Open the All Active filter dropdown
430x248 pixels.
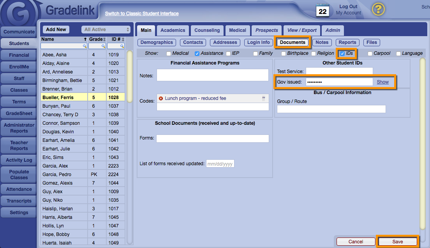[x=106, y=30]
